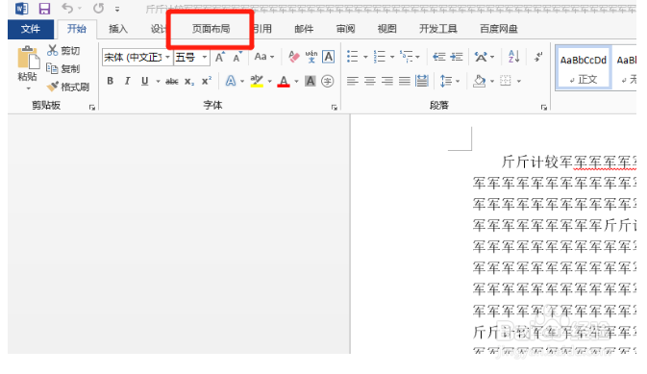Increase font size with grow font
Viewport: 647px width, 374px height.
pyautogui.click(x=219, y=57)
